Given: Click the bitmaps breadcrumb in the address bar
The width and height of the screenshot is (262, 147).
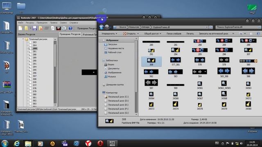Looking at the screenshot, I should tap(146, 27).
